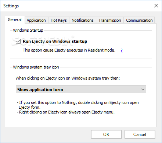This screenshot has height=143, width=162.
Task: Select the Hot Keys tab
Action: (x=59, y=20)
